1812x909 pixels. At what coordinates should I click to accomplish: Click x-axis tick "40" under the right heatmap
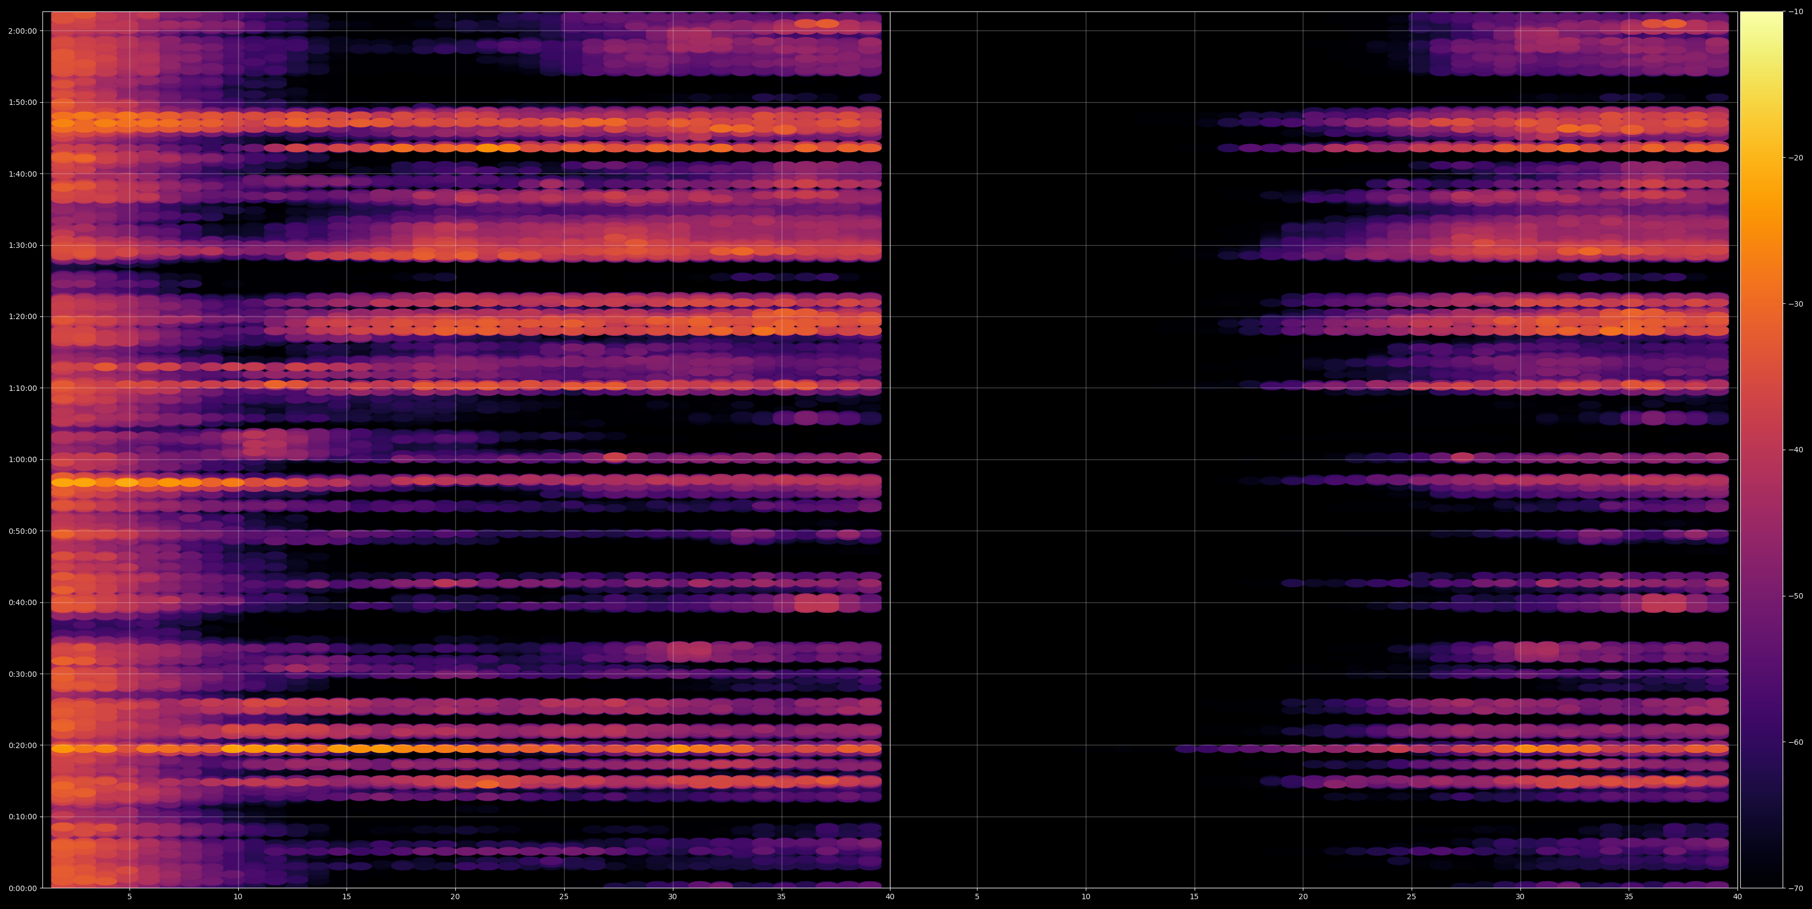coord(1737,897)
